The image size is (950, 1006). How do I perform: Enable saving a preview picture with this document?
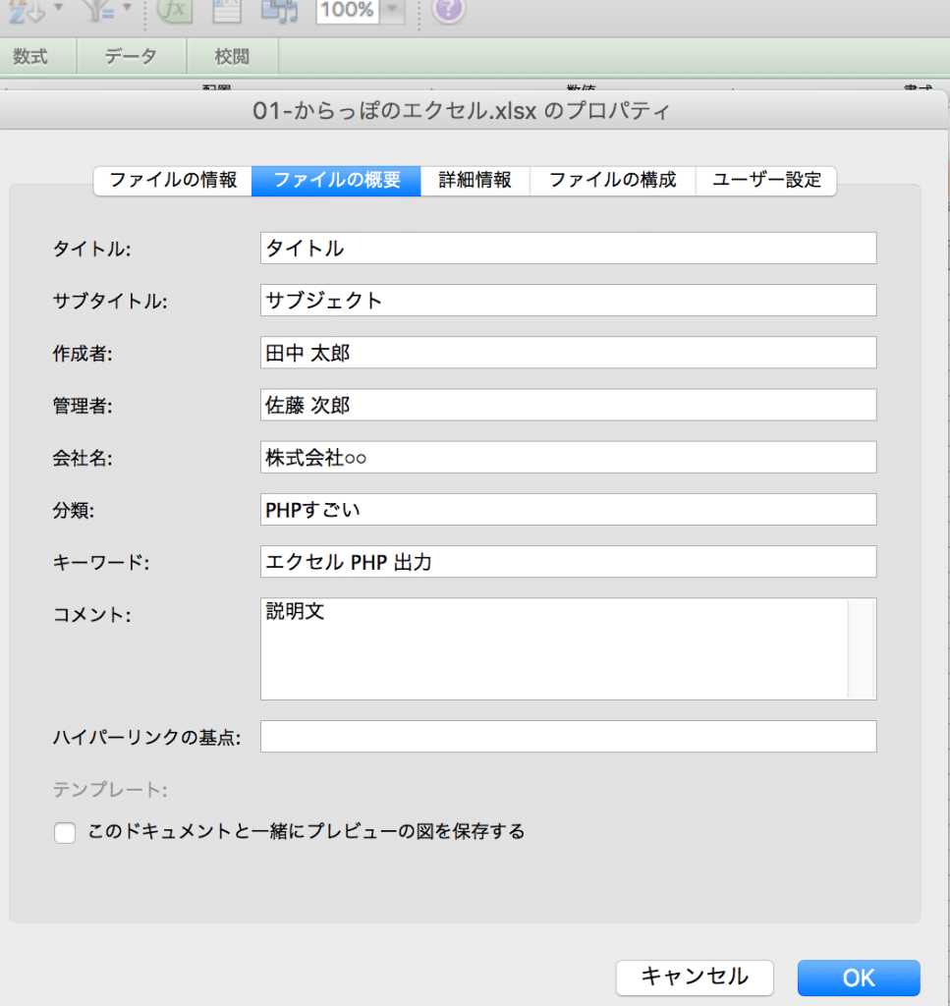tap(64, 832)
